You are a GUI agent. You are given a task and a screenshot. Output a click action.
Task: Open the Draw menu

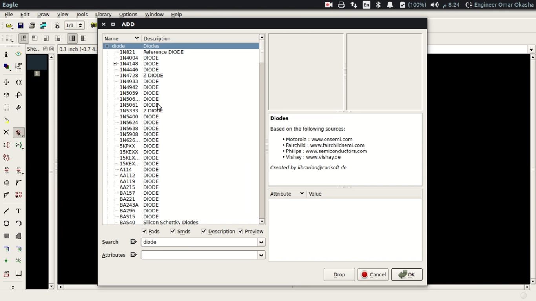coord(43,15)
